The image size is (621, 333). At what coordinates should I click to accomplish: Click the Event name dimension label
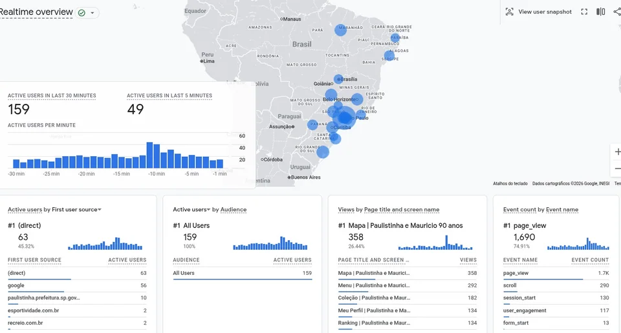[x=562, y=210]
